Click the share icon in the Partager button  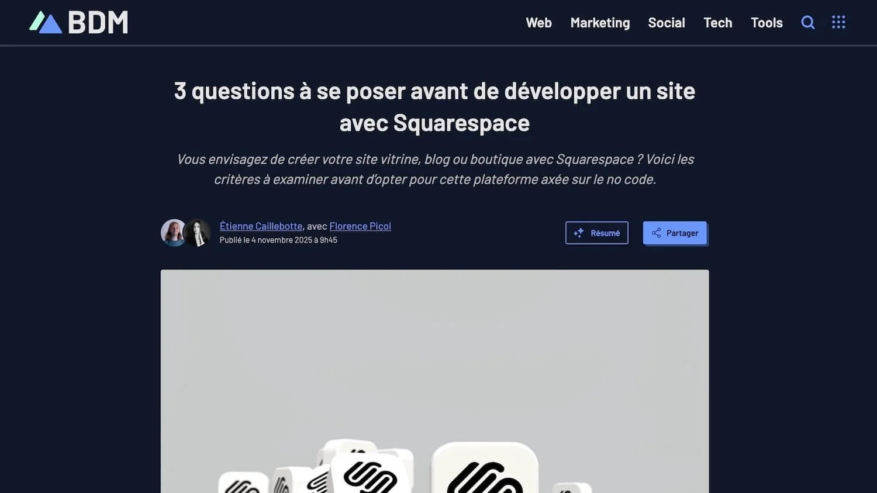657,233
